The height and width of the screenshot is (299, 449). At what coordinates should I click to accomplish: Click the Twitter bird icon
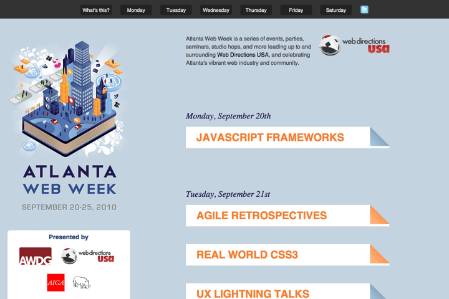pyautogui.click(x=364, y=10)
